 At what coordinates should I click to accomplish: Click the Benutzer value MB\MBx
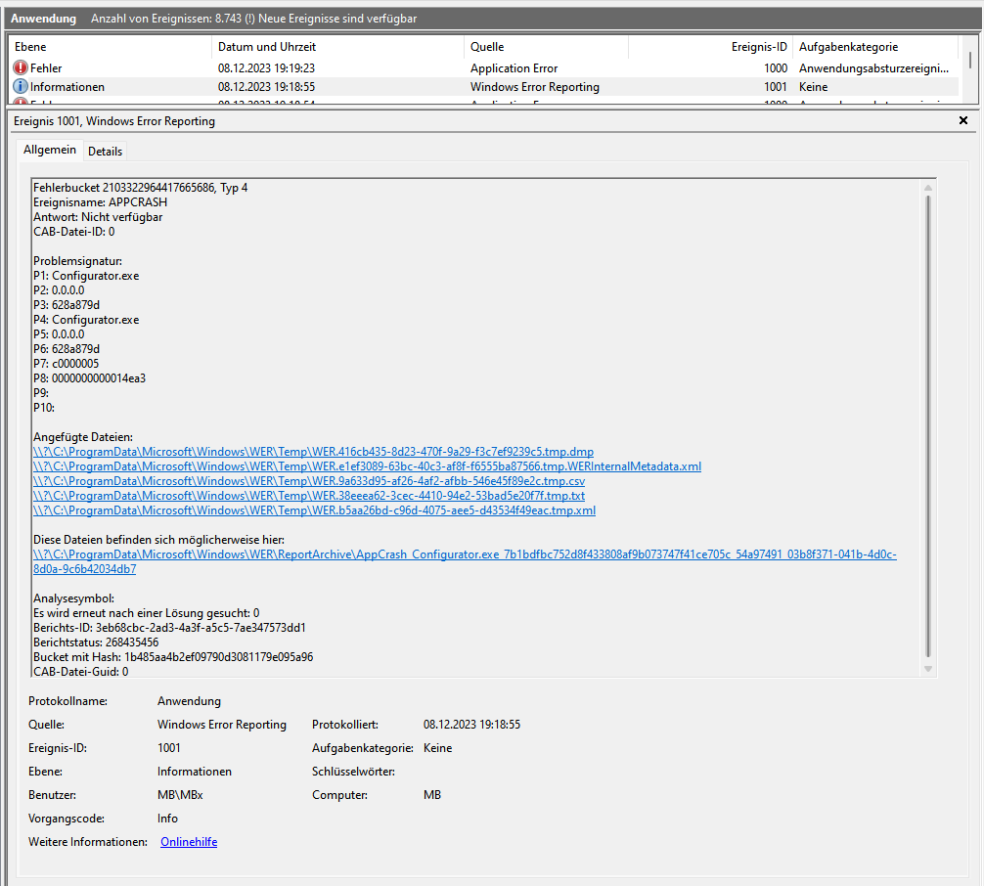click(180, 795)
